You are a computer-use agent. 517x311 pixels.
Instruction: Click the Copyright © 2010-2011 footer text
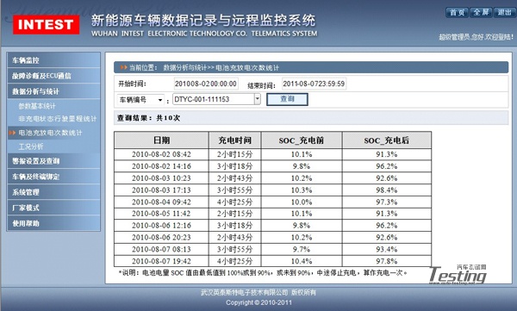click(258, 302)
